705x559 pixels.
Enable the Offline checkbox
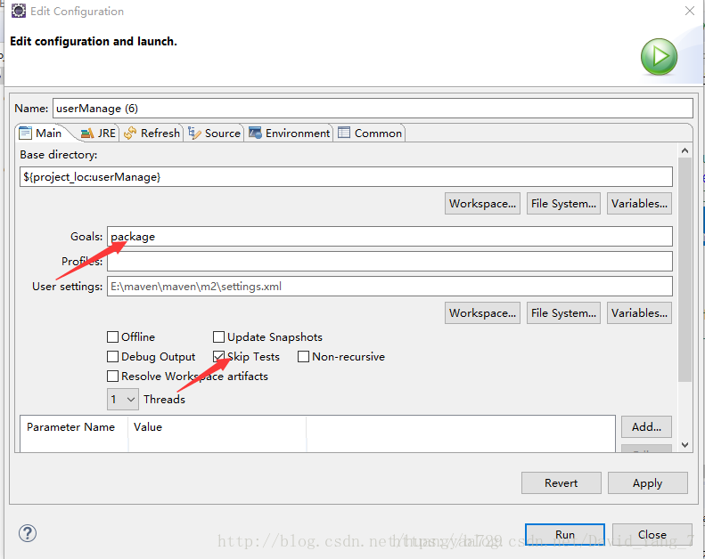point(113,336)
